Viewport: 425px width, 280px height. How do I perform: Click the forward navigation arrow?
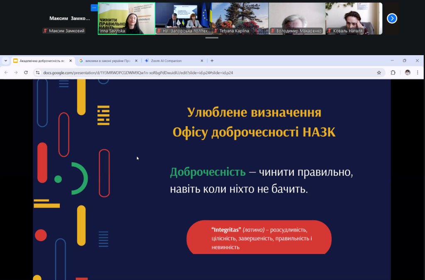point(16,72)
